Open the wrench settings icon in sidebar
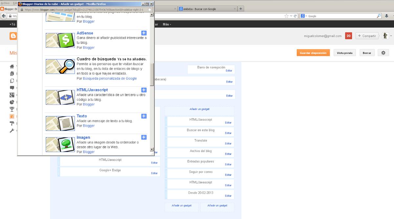Image resolution: width=394 pixels, height=219 pixels. 12,131
